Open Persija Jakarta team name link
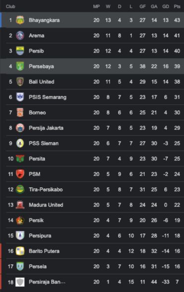Viewport: 184px width, 292px height. [x=46, y=128]
